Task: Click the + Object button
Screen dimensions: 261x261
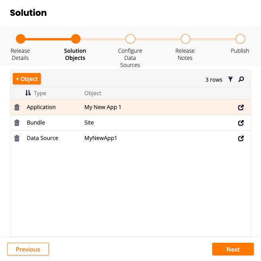Action: (27, 79)
